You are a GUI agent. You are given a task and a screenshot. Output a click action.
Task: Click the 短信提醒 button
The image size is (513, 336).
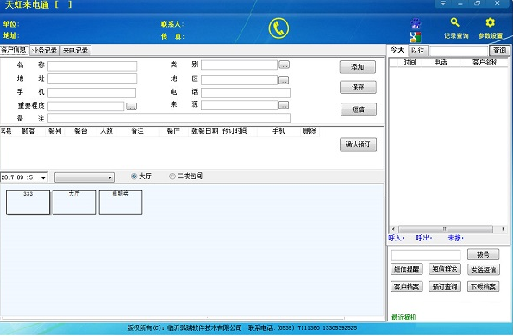pyautogui.click(x=407, y=269)
